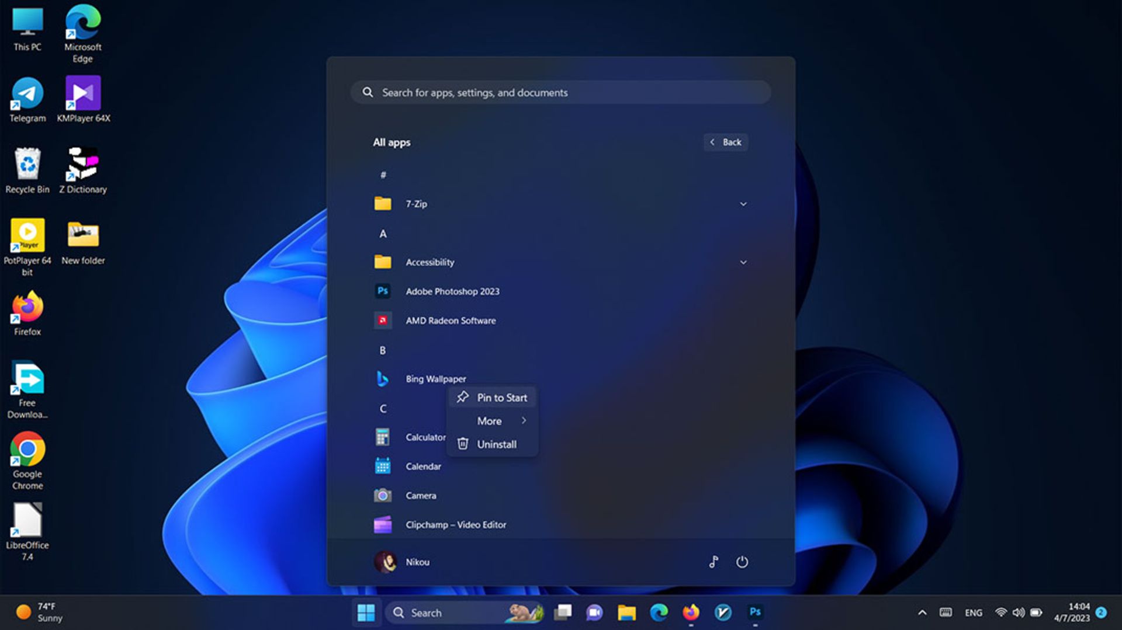Open Bing Wallpaper app entry
This screenshot has width=1122, height=630.
point(435,379)
